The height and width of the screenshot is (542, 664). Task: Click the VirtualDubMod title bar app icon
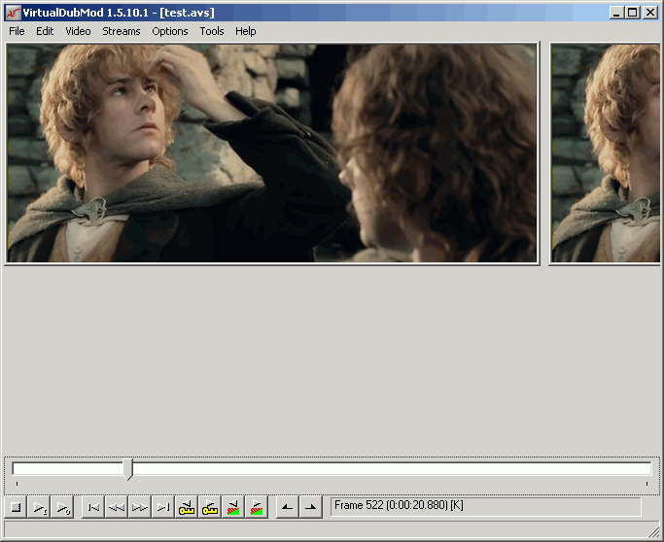pos(14,13)
